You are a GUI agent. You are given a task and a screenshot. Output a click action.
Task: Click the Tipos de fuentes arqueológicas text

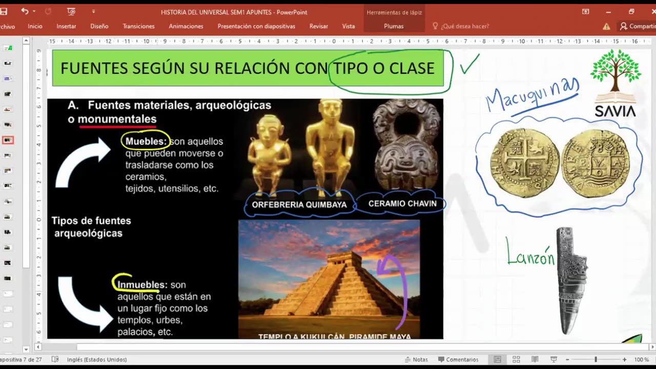tap(91, 227)
